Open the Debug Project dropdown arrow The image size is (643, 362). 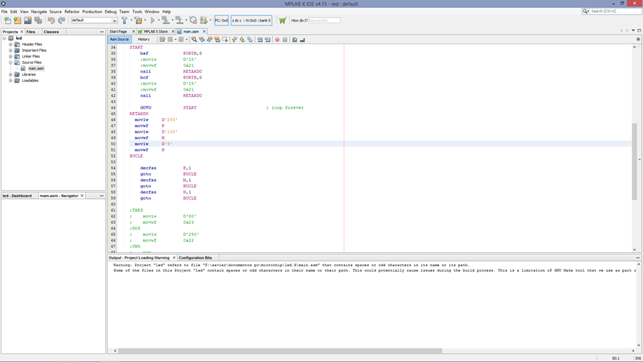click(x=210, y=20)
